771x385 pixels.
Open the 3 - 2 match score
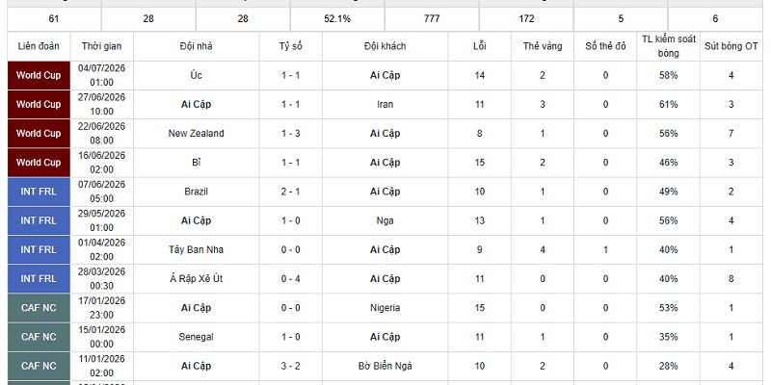click(x=291, y=366)
